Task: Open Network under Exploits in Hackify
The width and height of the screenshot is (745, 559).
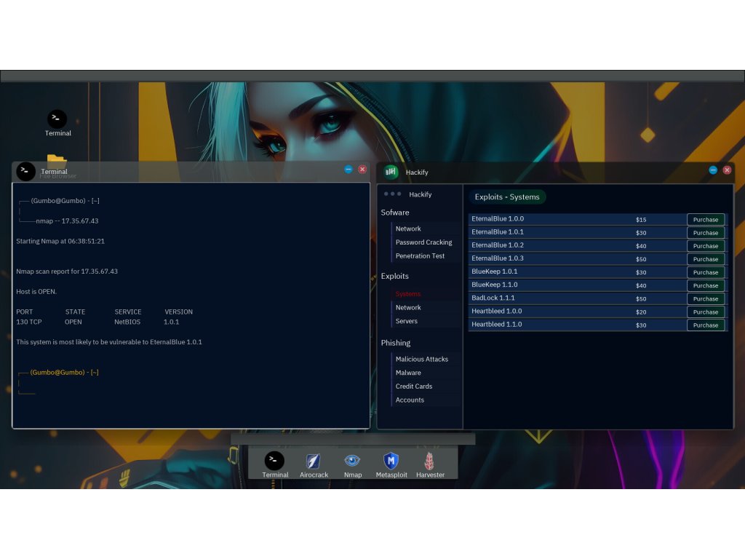Action: (x=408, y=308)
